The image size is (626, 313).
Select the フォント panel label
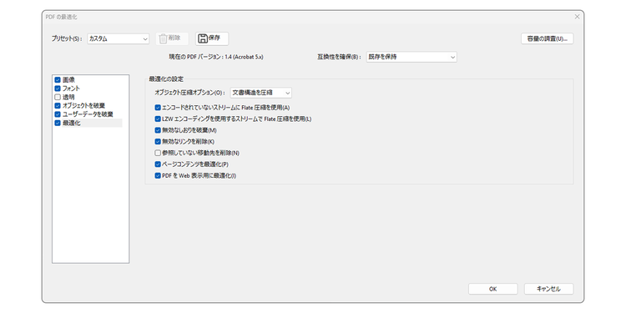(71, 88)
